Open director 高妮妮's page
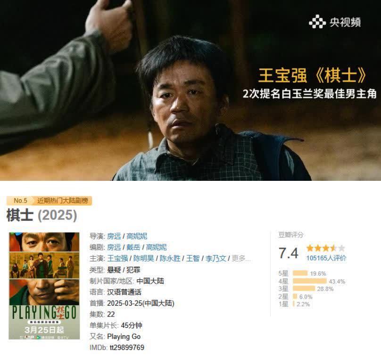381x357 pixels. 137,236
